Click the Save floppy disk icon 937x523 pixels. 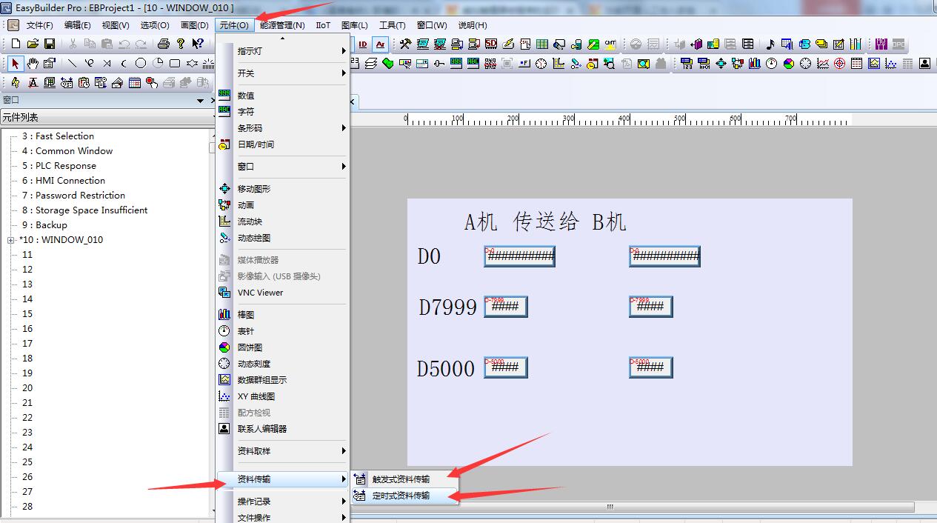50,44
